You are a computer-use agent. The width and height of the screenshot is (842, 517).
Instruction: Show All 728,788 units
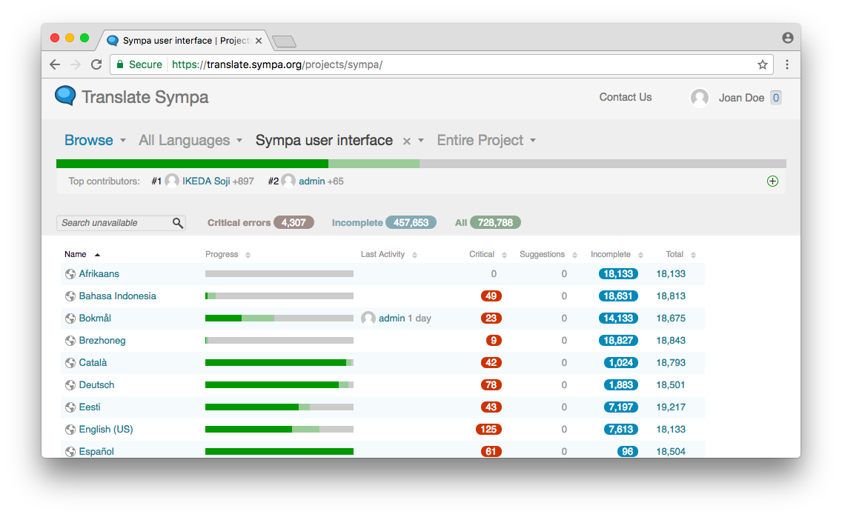click(488, 222)
